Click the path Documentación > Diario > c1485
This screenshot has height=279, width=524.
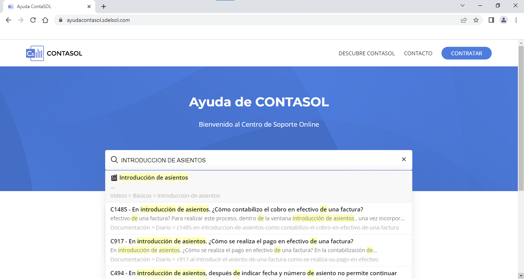pos(255,228)
